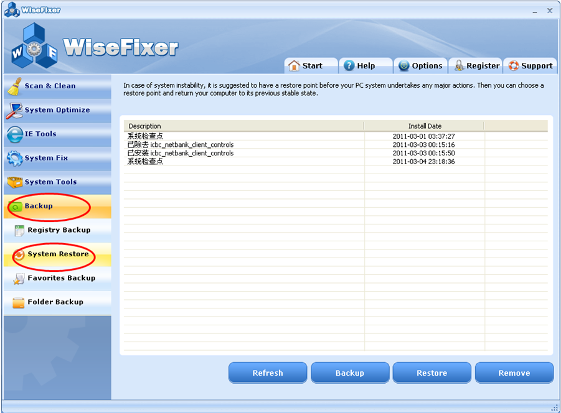
Task: Click the date 2011-03-03 00:15:50
Action: pyautogui.click(x=423, y=153)
